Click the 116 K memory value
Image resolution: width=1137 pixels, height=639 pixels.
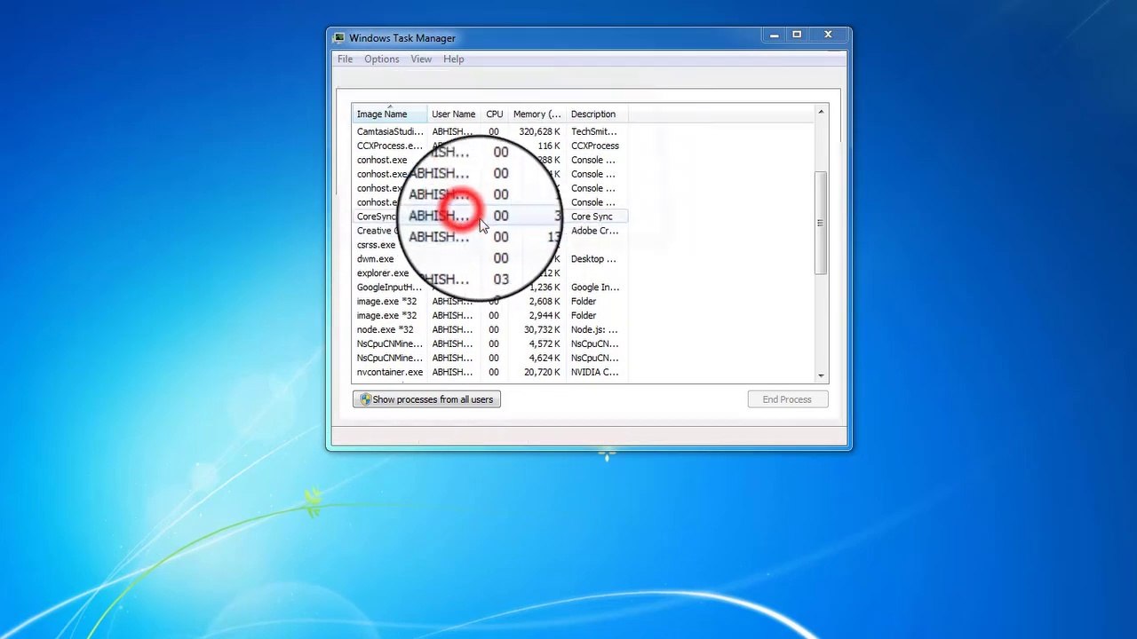click(548, 146)
